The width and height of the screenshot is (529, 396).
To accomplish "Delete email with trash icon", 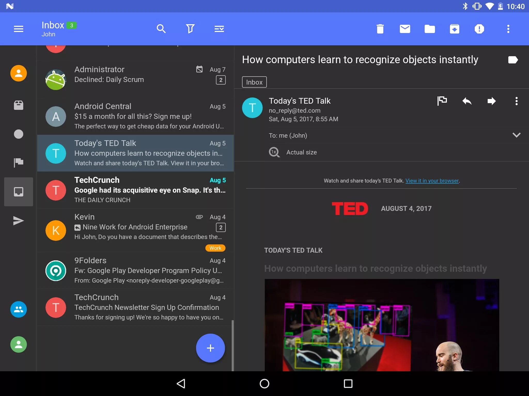I will (380, 29).
